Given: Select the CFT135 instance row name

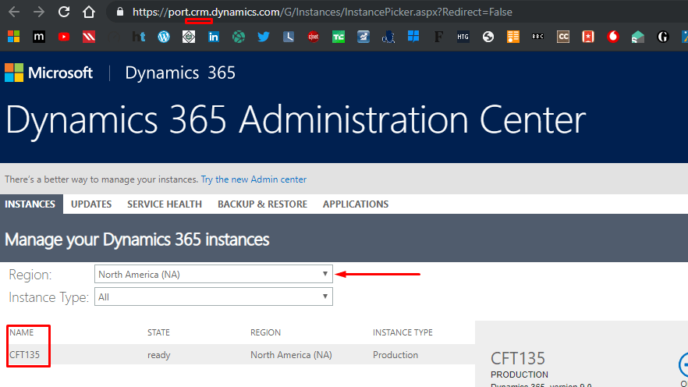Looking at the screenshot, I should pyautogui.click(x=25, y=354).
